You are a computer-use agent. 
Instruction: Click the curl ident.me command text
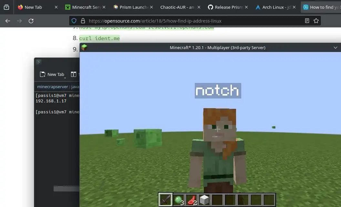pyautogui.click(x=99, y=38)
